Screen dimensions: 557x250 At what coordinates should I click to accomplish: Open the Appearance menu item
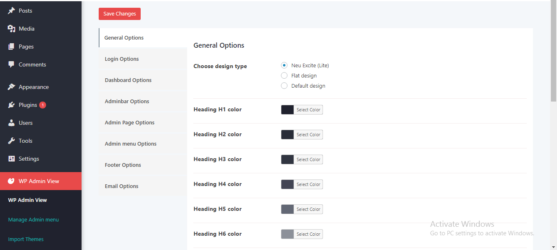coord(41,87)
